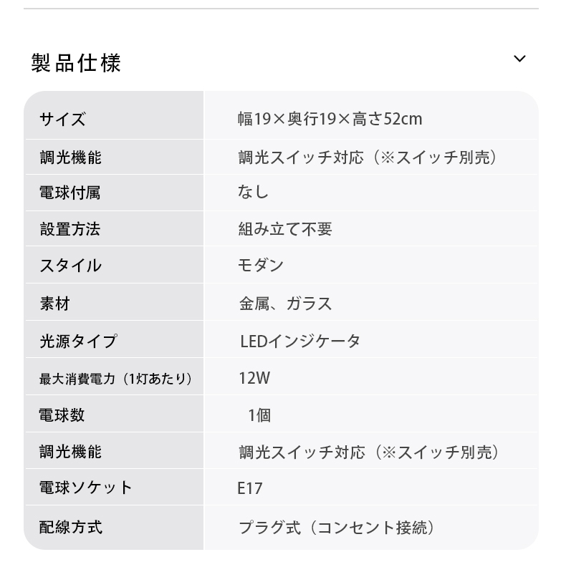Click the 12W wattage value

(x=254, y=378)
